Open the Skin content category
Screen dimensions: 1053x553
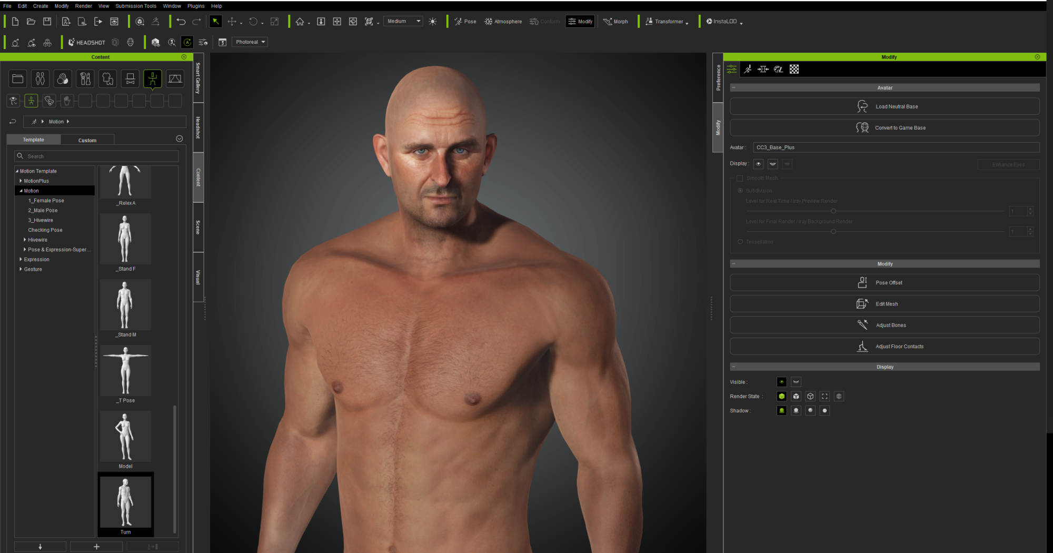(x=63, y=79)
